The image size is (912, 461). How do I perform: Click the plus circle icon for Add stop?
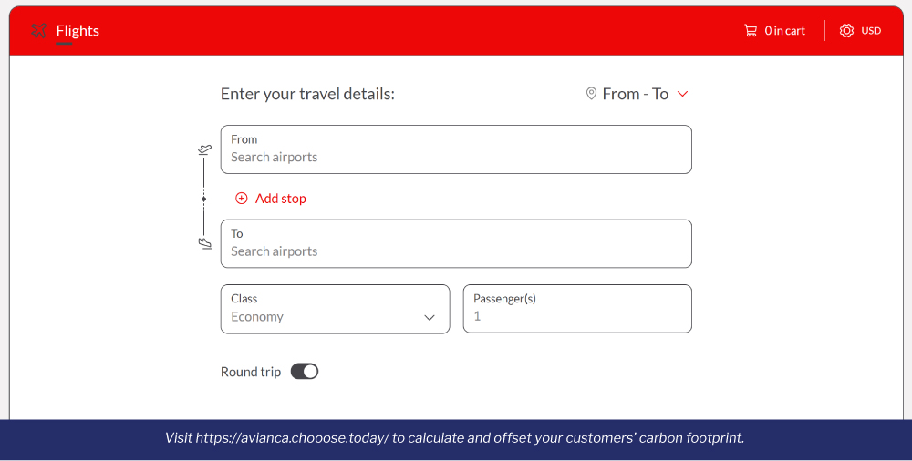pos(242,199)
